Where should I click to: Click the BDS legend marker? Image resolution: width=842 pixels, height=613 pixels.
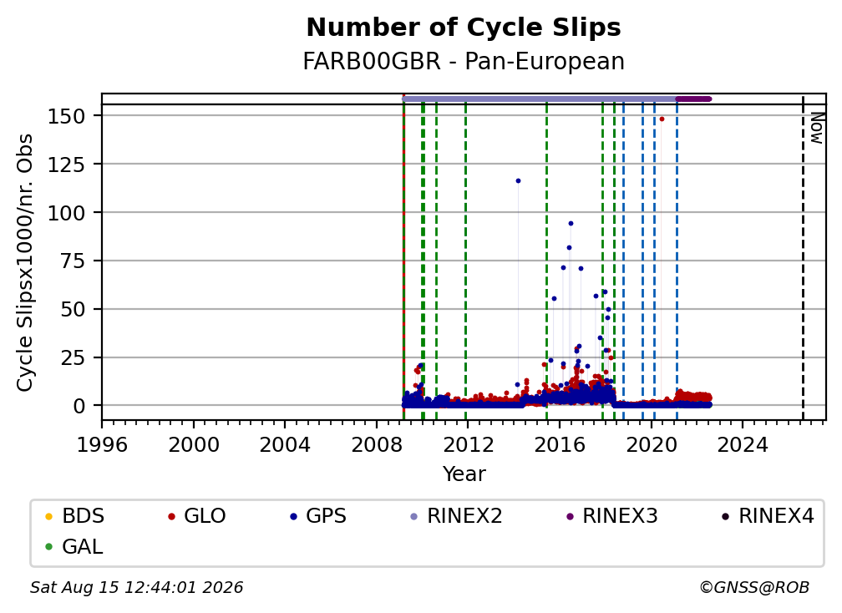(x=48, y=516)
